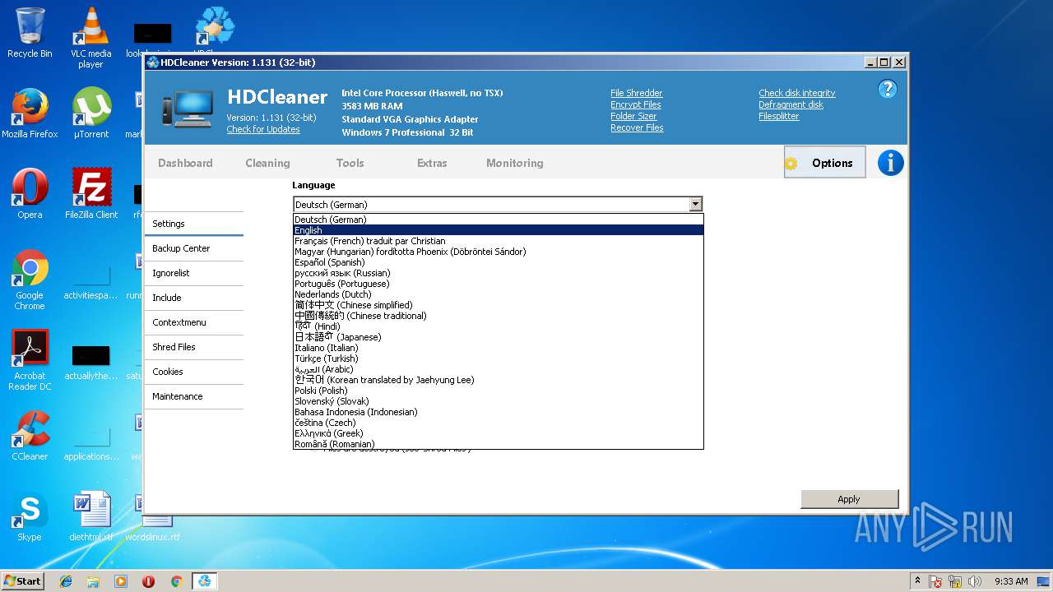The image size is (1053, 592).
Task: Pick Español (Spanish) from list
Action: click(x=498, y=262)
